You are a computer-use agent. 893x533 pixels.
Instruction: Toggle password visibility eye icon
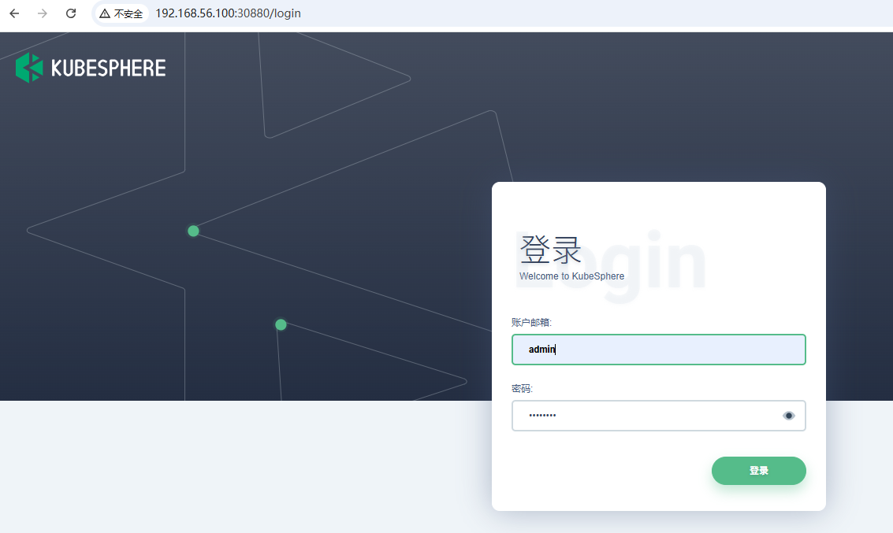point(788,416)
